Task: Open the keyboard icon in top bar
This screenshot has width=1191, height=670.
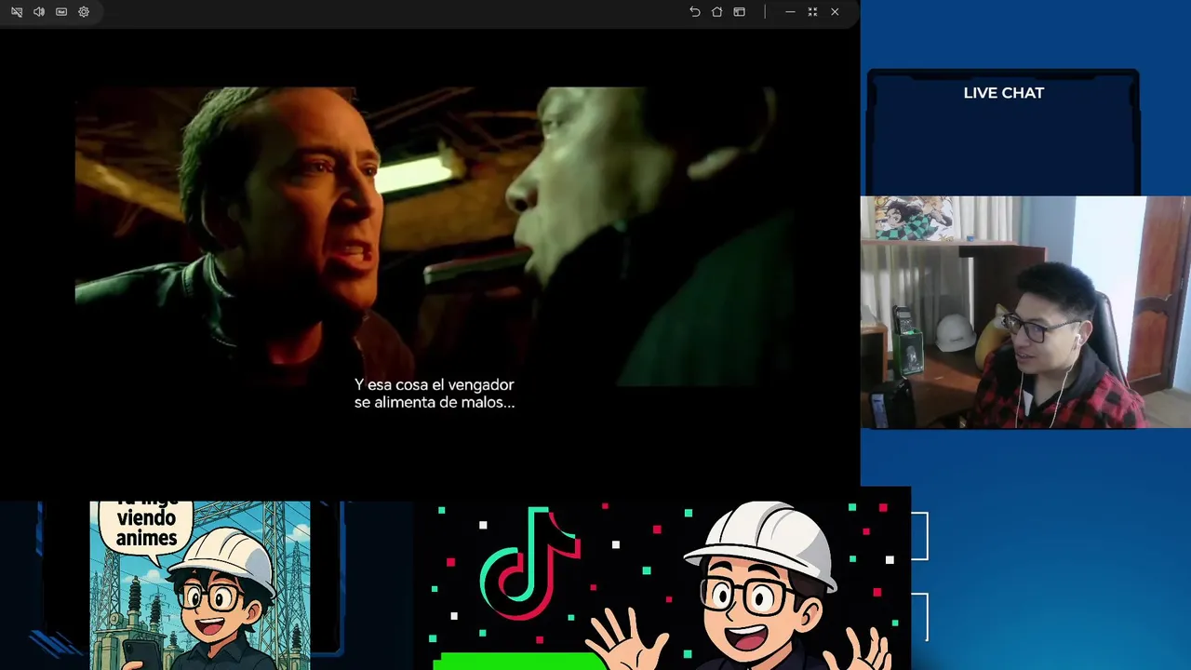Action: pos(61,12)
